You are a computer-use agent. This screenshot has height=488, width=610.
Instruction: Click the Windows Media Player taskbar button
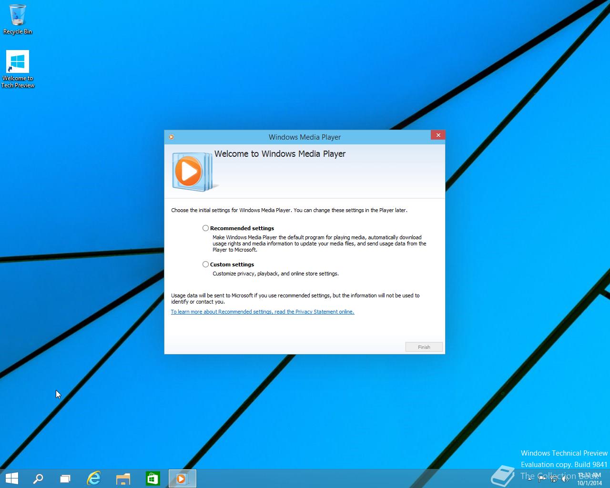(x=182, y=478)
